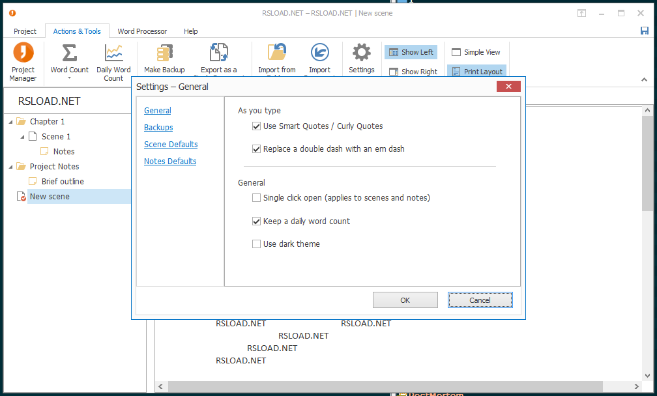Toggle Show Right panel button
Screen dimensions: 657x396
[x=413, y=72]
